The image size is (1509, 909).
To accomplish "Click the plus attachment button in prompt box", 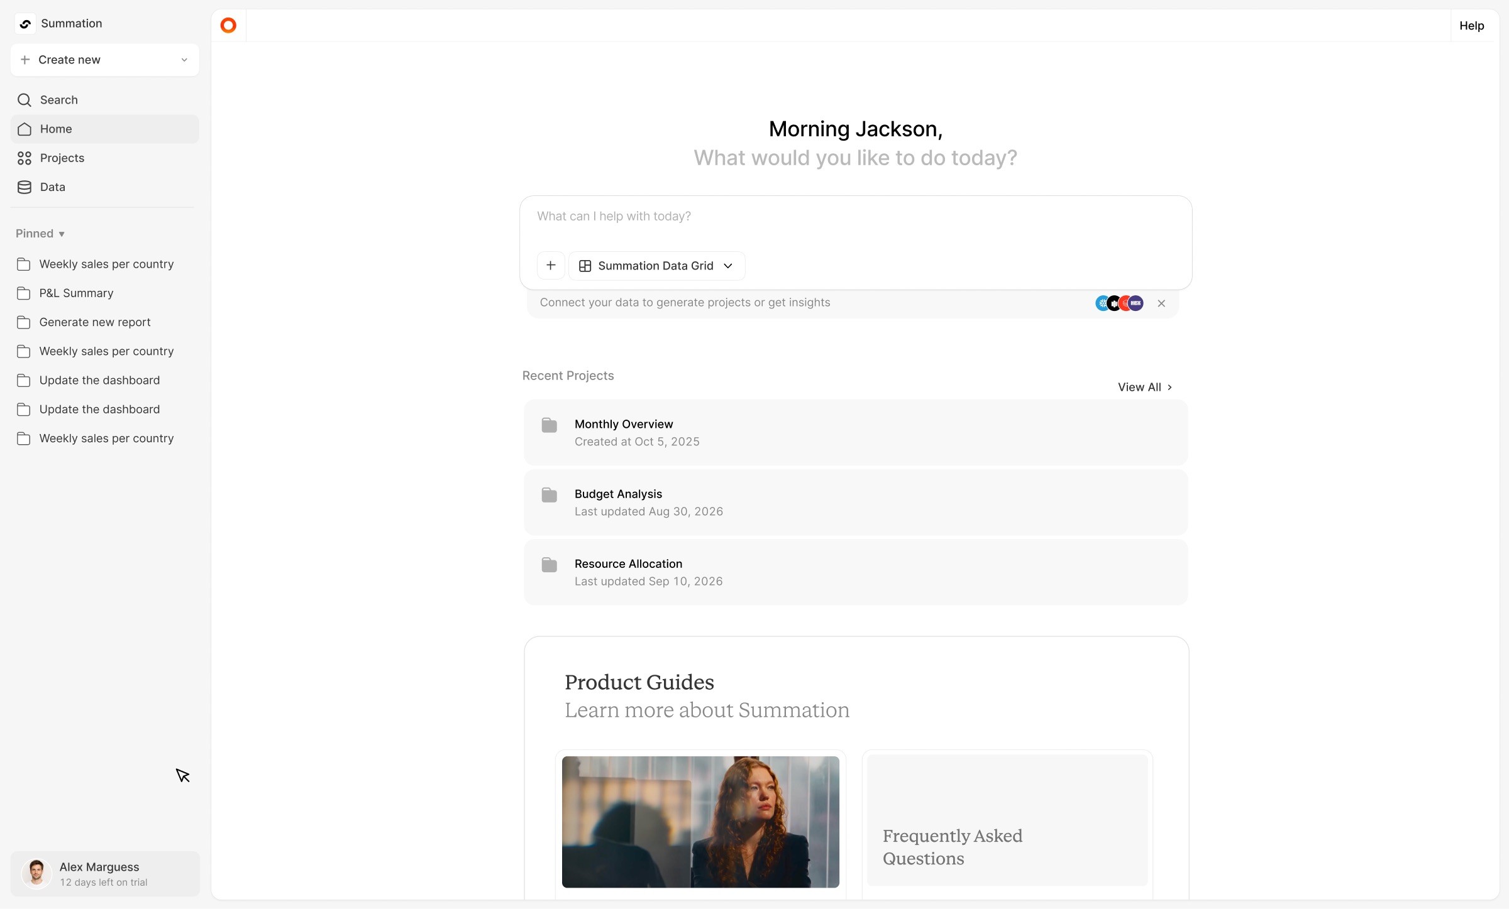I will click(x=551, y=266).
